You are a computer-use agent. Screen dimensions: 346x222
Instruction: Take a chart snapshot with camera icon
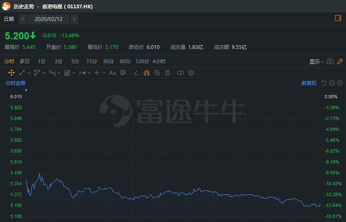coord(330,61)
